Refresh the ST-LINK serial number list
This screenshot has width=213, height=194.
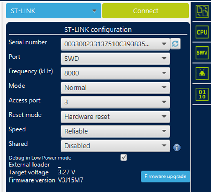pyautogui.click(x=175, y=44)
